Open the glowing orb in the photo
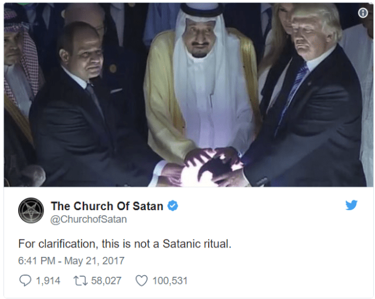The height and width of the screenshot is (299, 375). 203,171
